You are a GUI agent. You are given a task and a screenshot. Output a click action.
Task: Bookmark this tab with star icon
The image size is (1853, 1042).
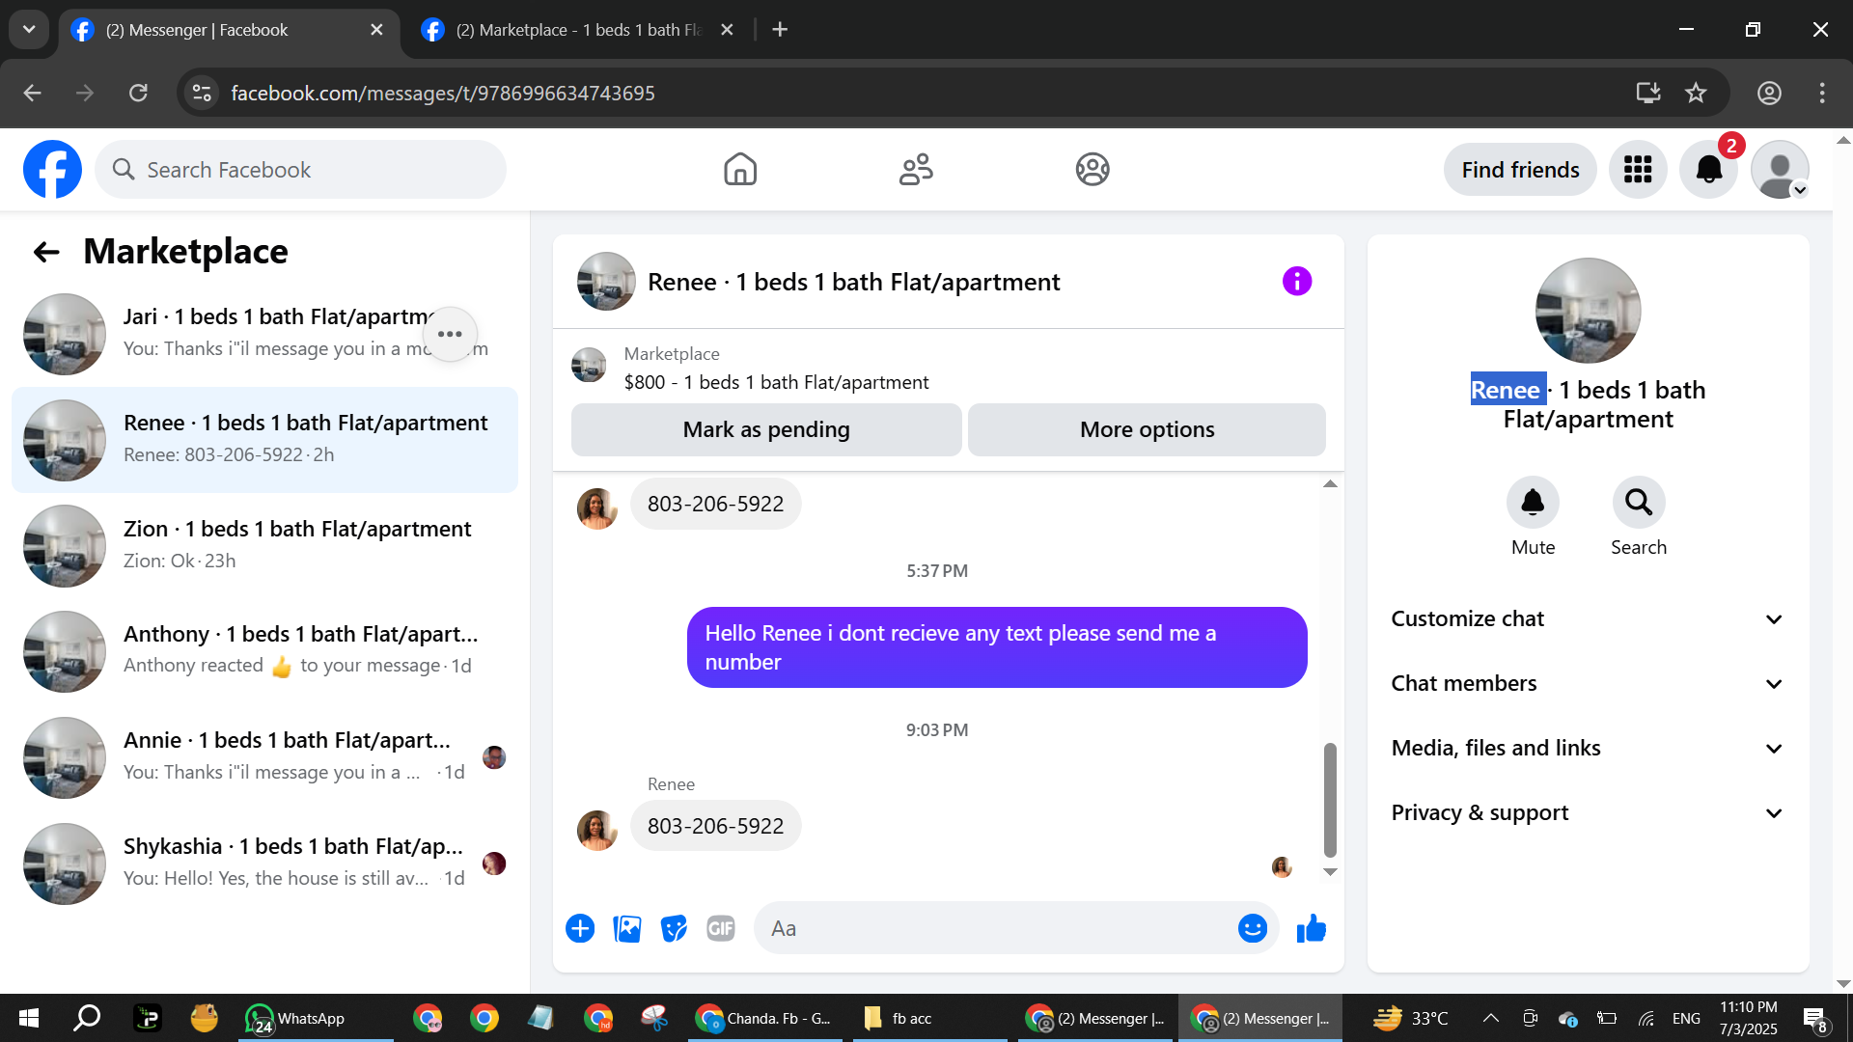pyautogui.click(x=1696, y=93)
